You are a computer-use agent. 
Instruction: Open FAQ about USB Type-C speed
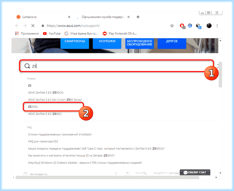[96, 149]
